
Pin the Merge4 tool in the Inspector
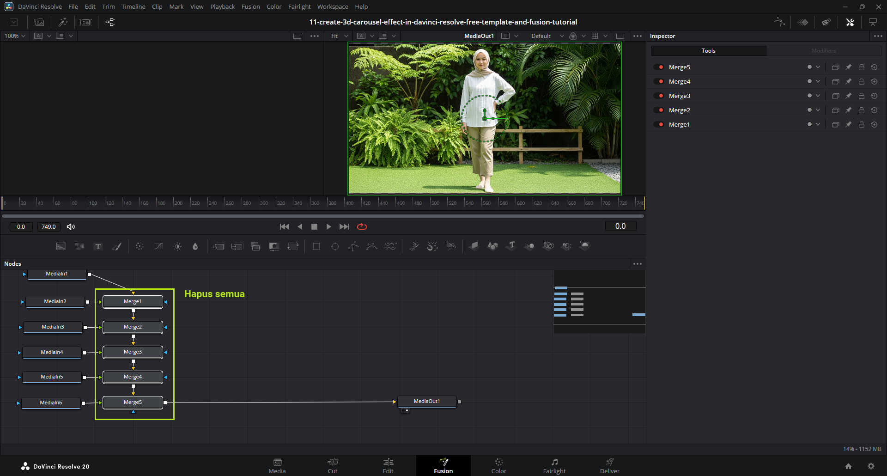pos(848,82)
